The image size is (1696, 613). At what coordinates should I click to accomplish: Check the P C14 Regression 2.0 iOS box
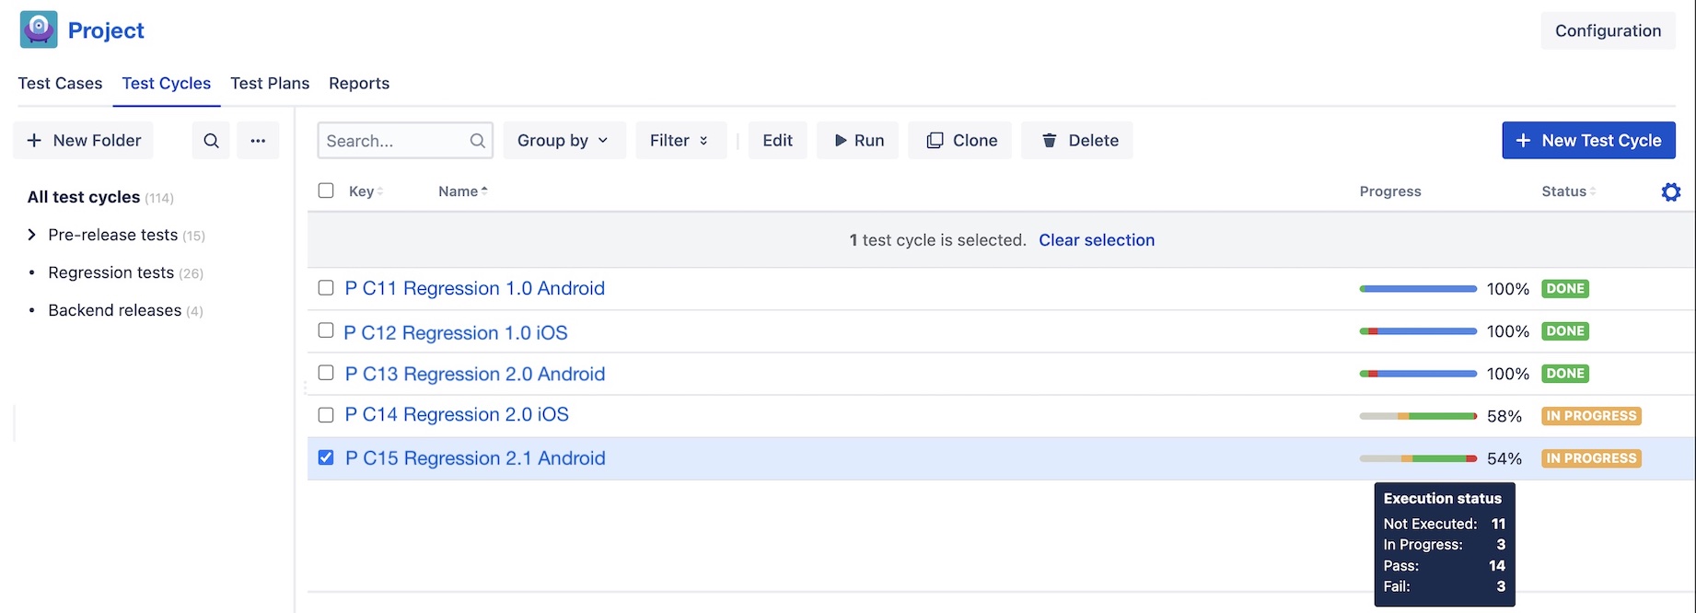326,415
